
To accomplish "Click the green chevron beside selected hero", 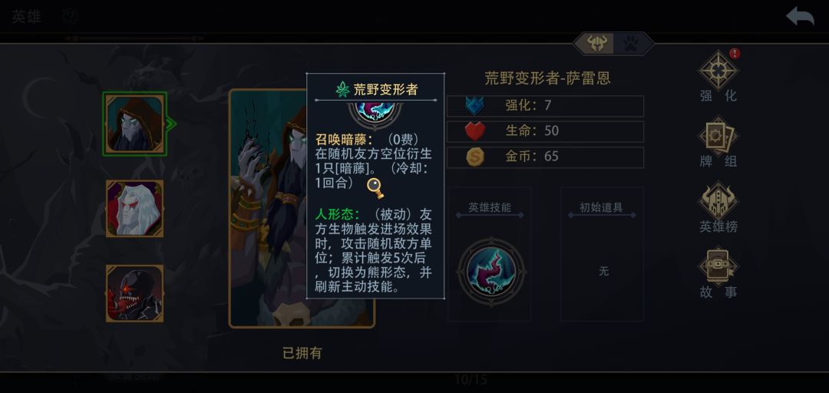I will point(170,124).
